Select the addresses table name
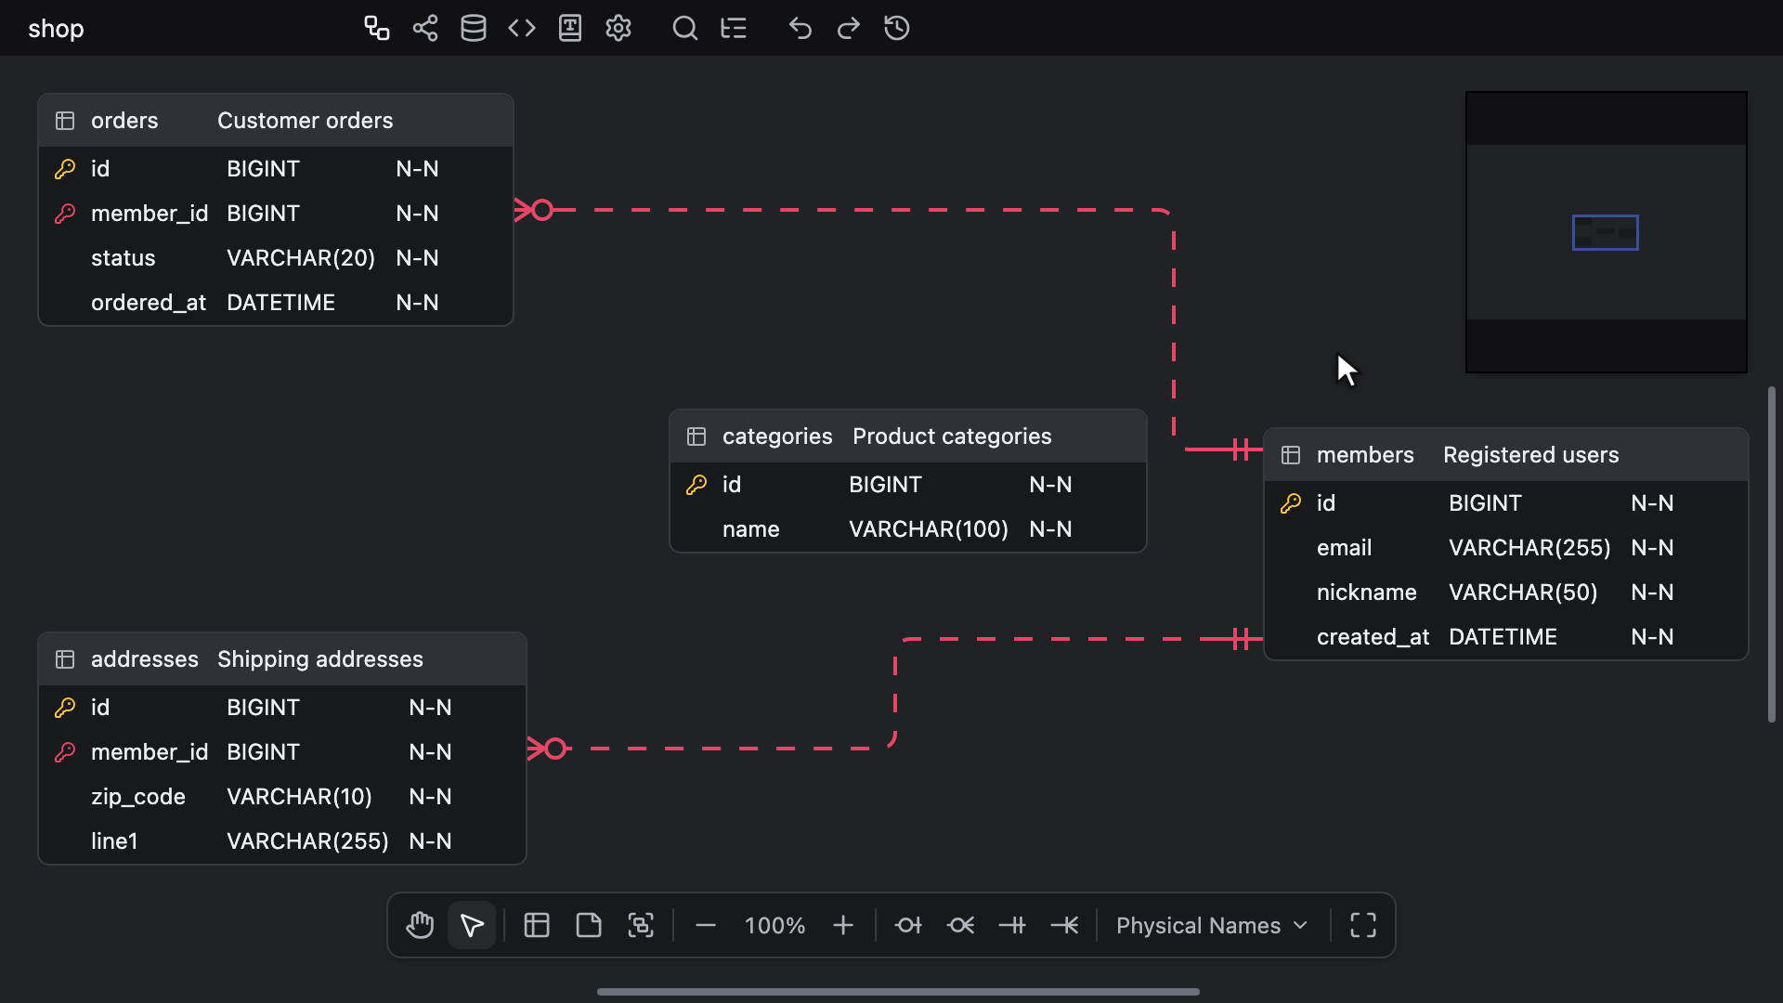Image resolution: width=1783 pixels, height=1003 pixels. click(x=145, y=659)
